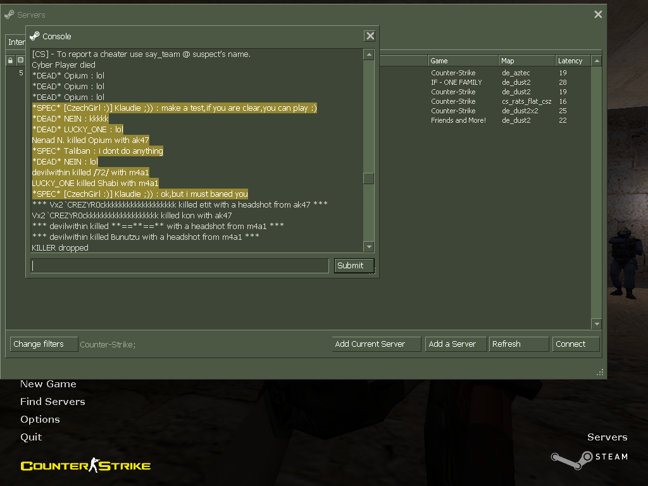Click 'Cyber Player died' console line
Screen dimensions: 648x486
[64, 65]
